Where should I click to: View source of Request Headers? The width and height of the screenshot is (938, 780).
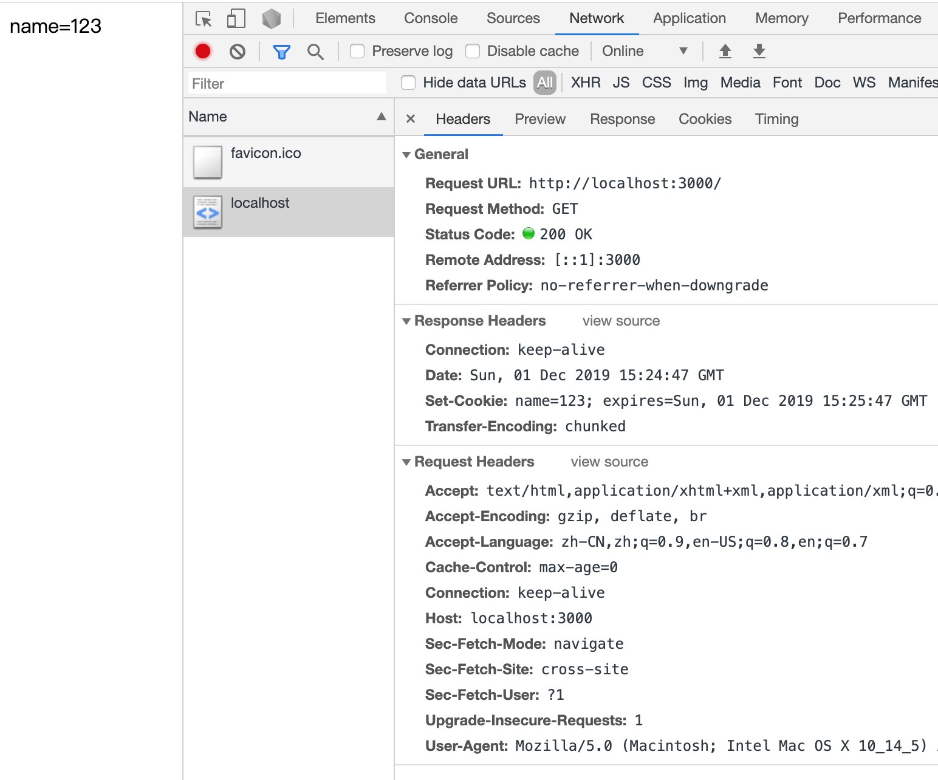pos(609,462)
